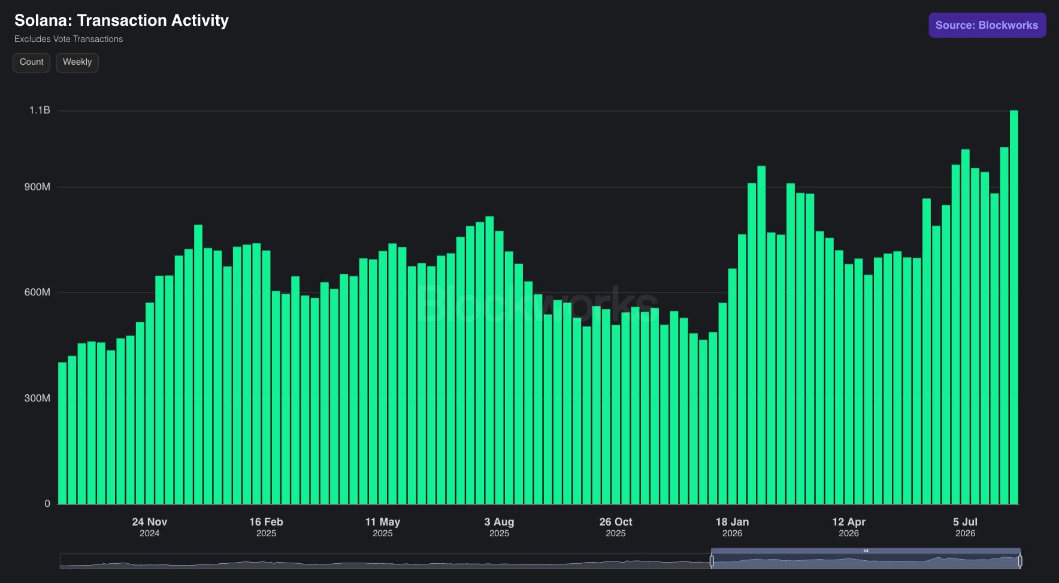Click the 12 Apr 2026 axis label
Screen dimensions: 1059x583
(849, 527)
